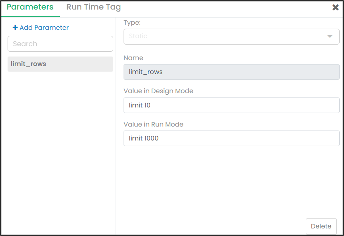This screenshot has width=344, height=236.
Task: Click the plus icon beside Add Parameter
Action: [x=15, y=27]
